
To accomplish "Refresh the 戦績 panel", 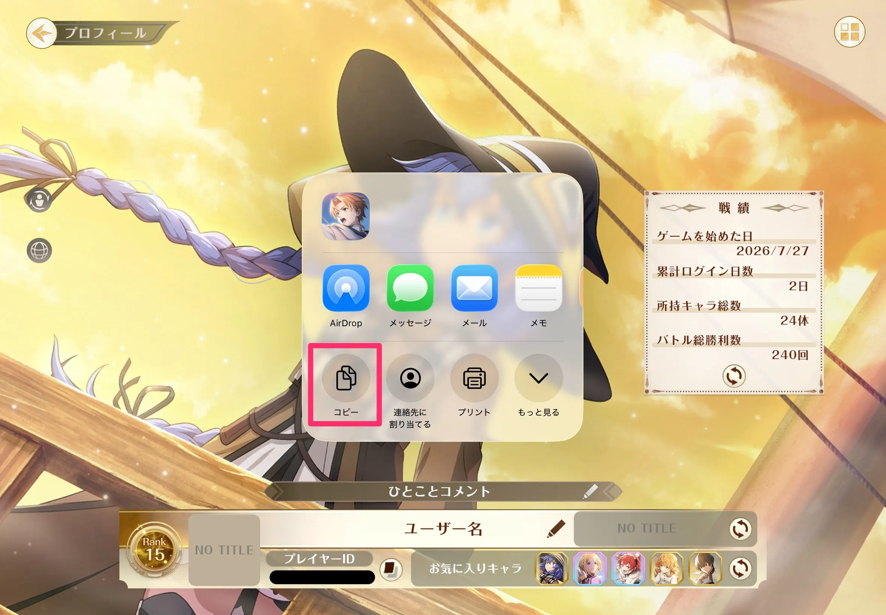I will tap(734, 376).
